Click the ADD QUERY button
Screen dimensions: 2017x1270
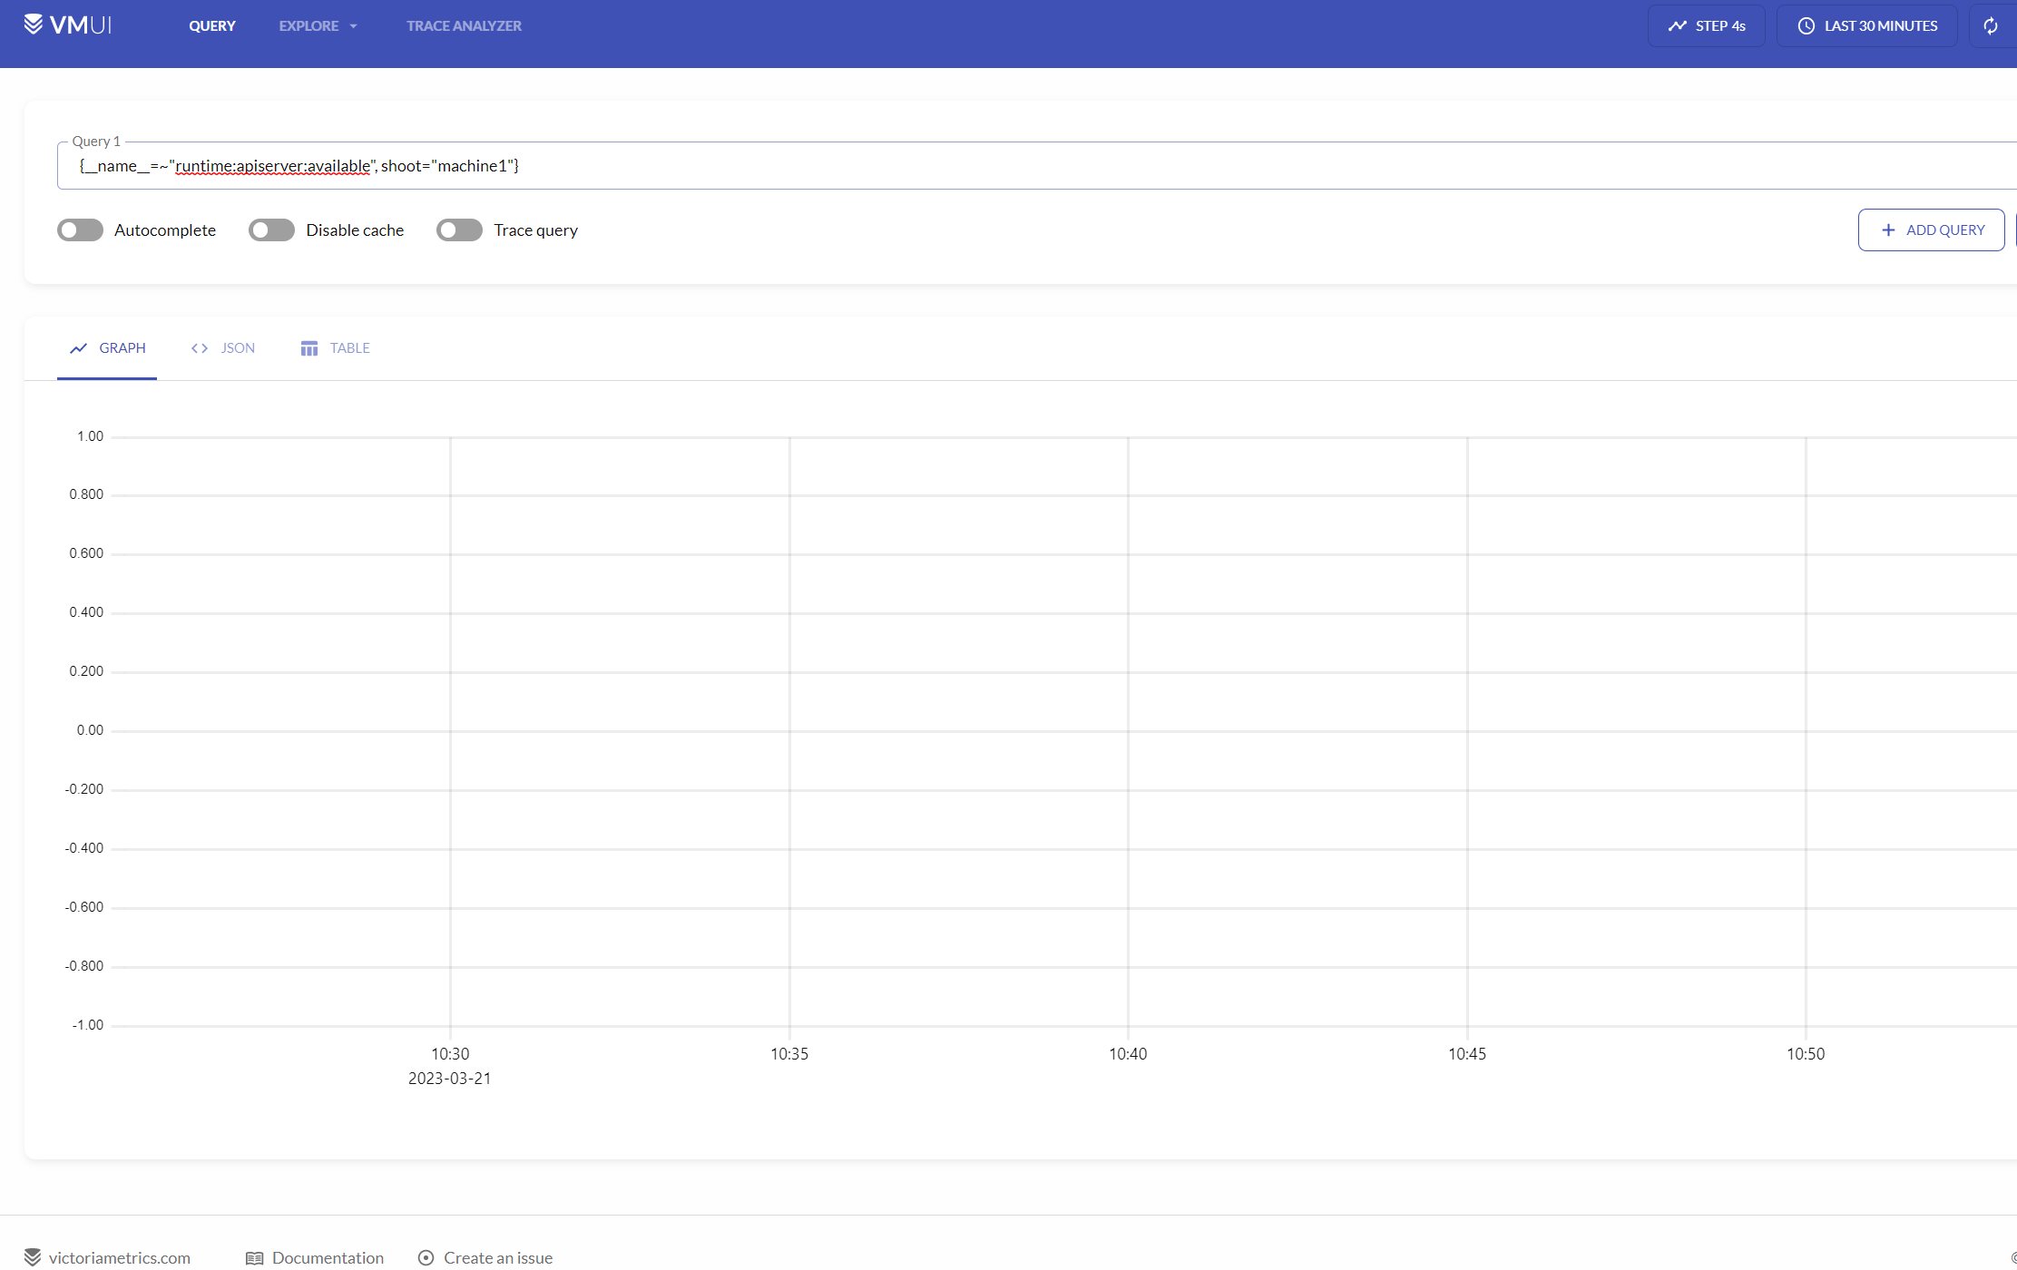(x=1931, y=230)
